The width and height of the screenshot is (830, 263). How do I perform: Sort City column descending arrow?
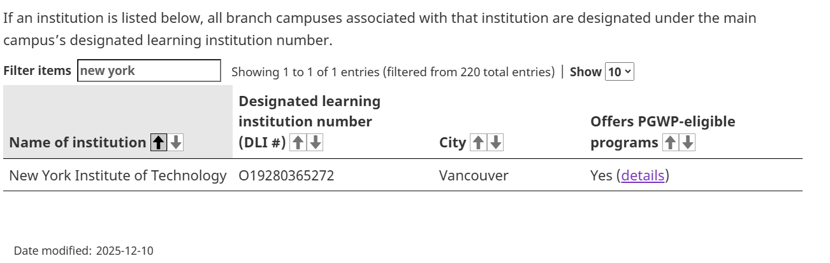(x=495, y=143)
